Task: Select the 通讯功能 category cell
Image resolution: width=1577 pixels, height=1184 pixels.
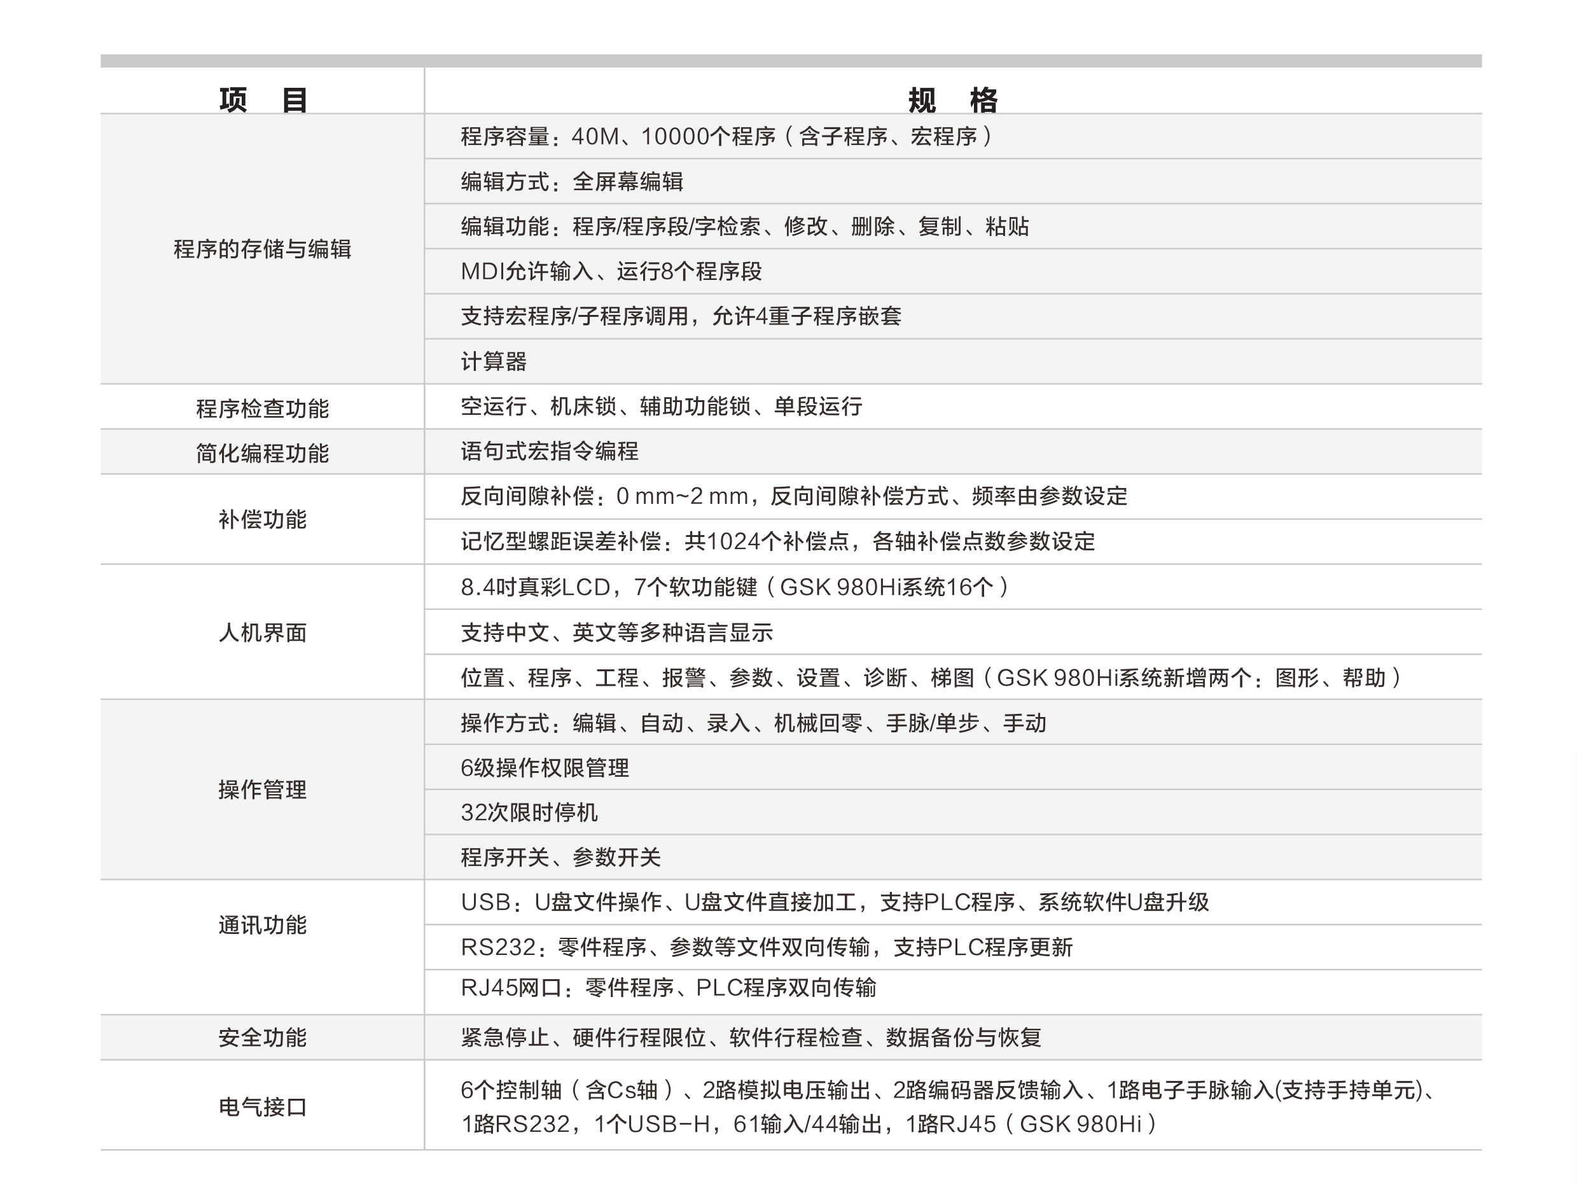Action: point(262,925)
